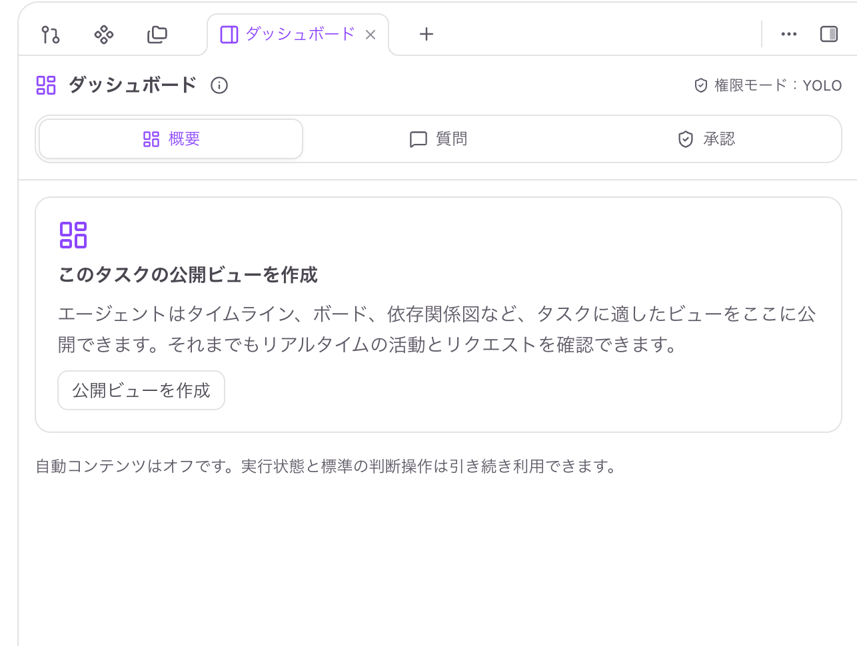
Task: Click the このタスクの公開ビューを作成 heading
Action: tap(188, 275)
